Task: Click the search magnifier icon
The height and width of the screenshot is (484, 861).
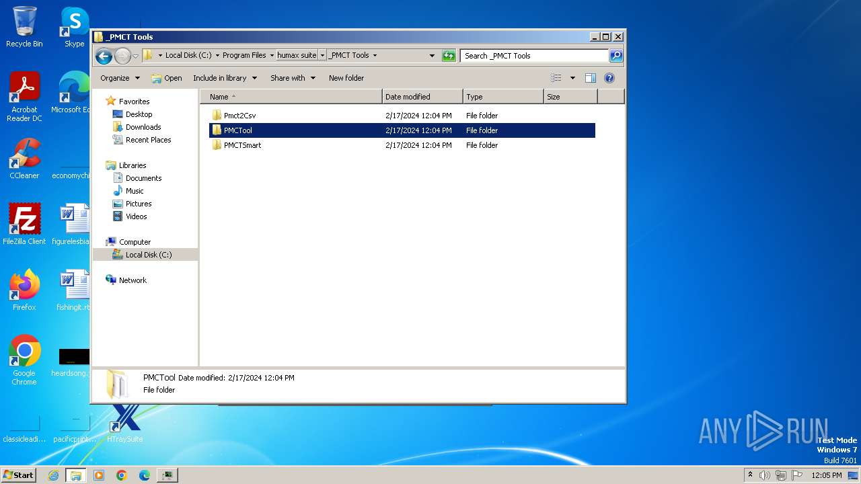Action: coord(616,56)
